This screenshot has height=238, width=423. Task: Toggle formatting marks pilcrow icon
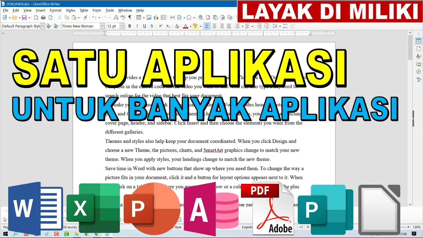(x=130, y=18)
